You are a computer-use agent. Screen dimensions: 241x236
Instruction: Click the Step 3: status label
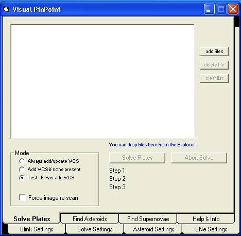118,187
